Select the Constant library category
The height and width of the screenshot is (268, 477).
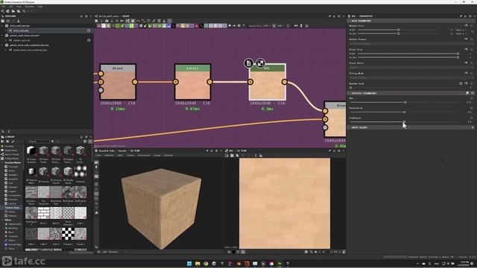(13, 167)
